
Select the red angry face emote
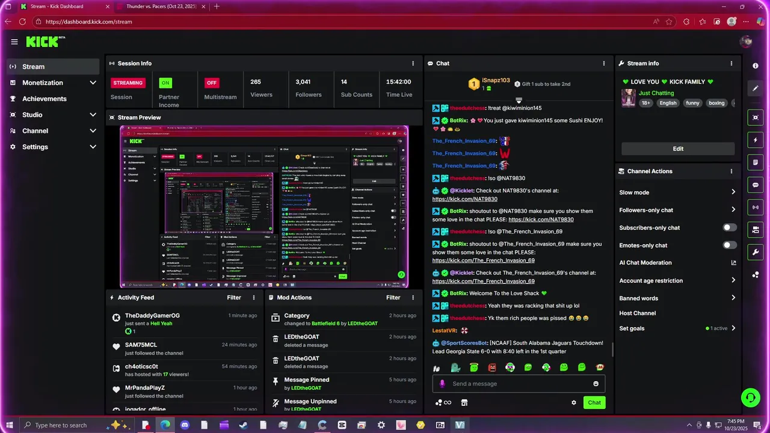[x=492, y=367]
